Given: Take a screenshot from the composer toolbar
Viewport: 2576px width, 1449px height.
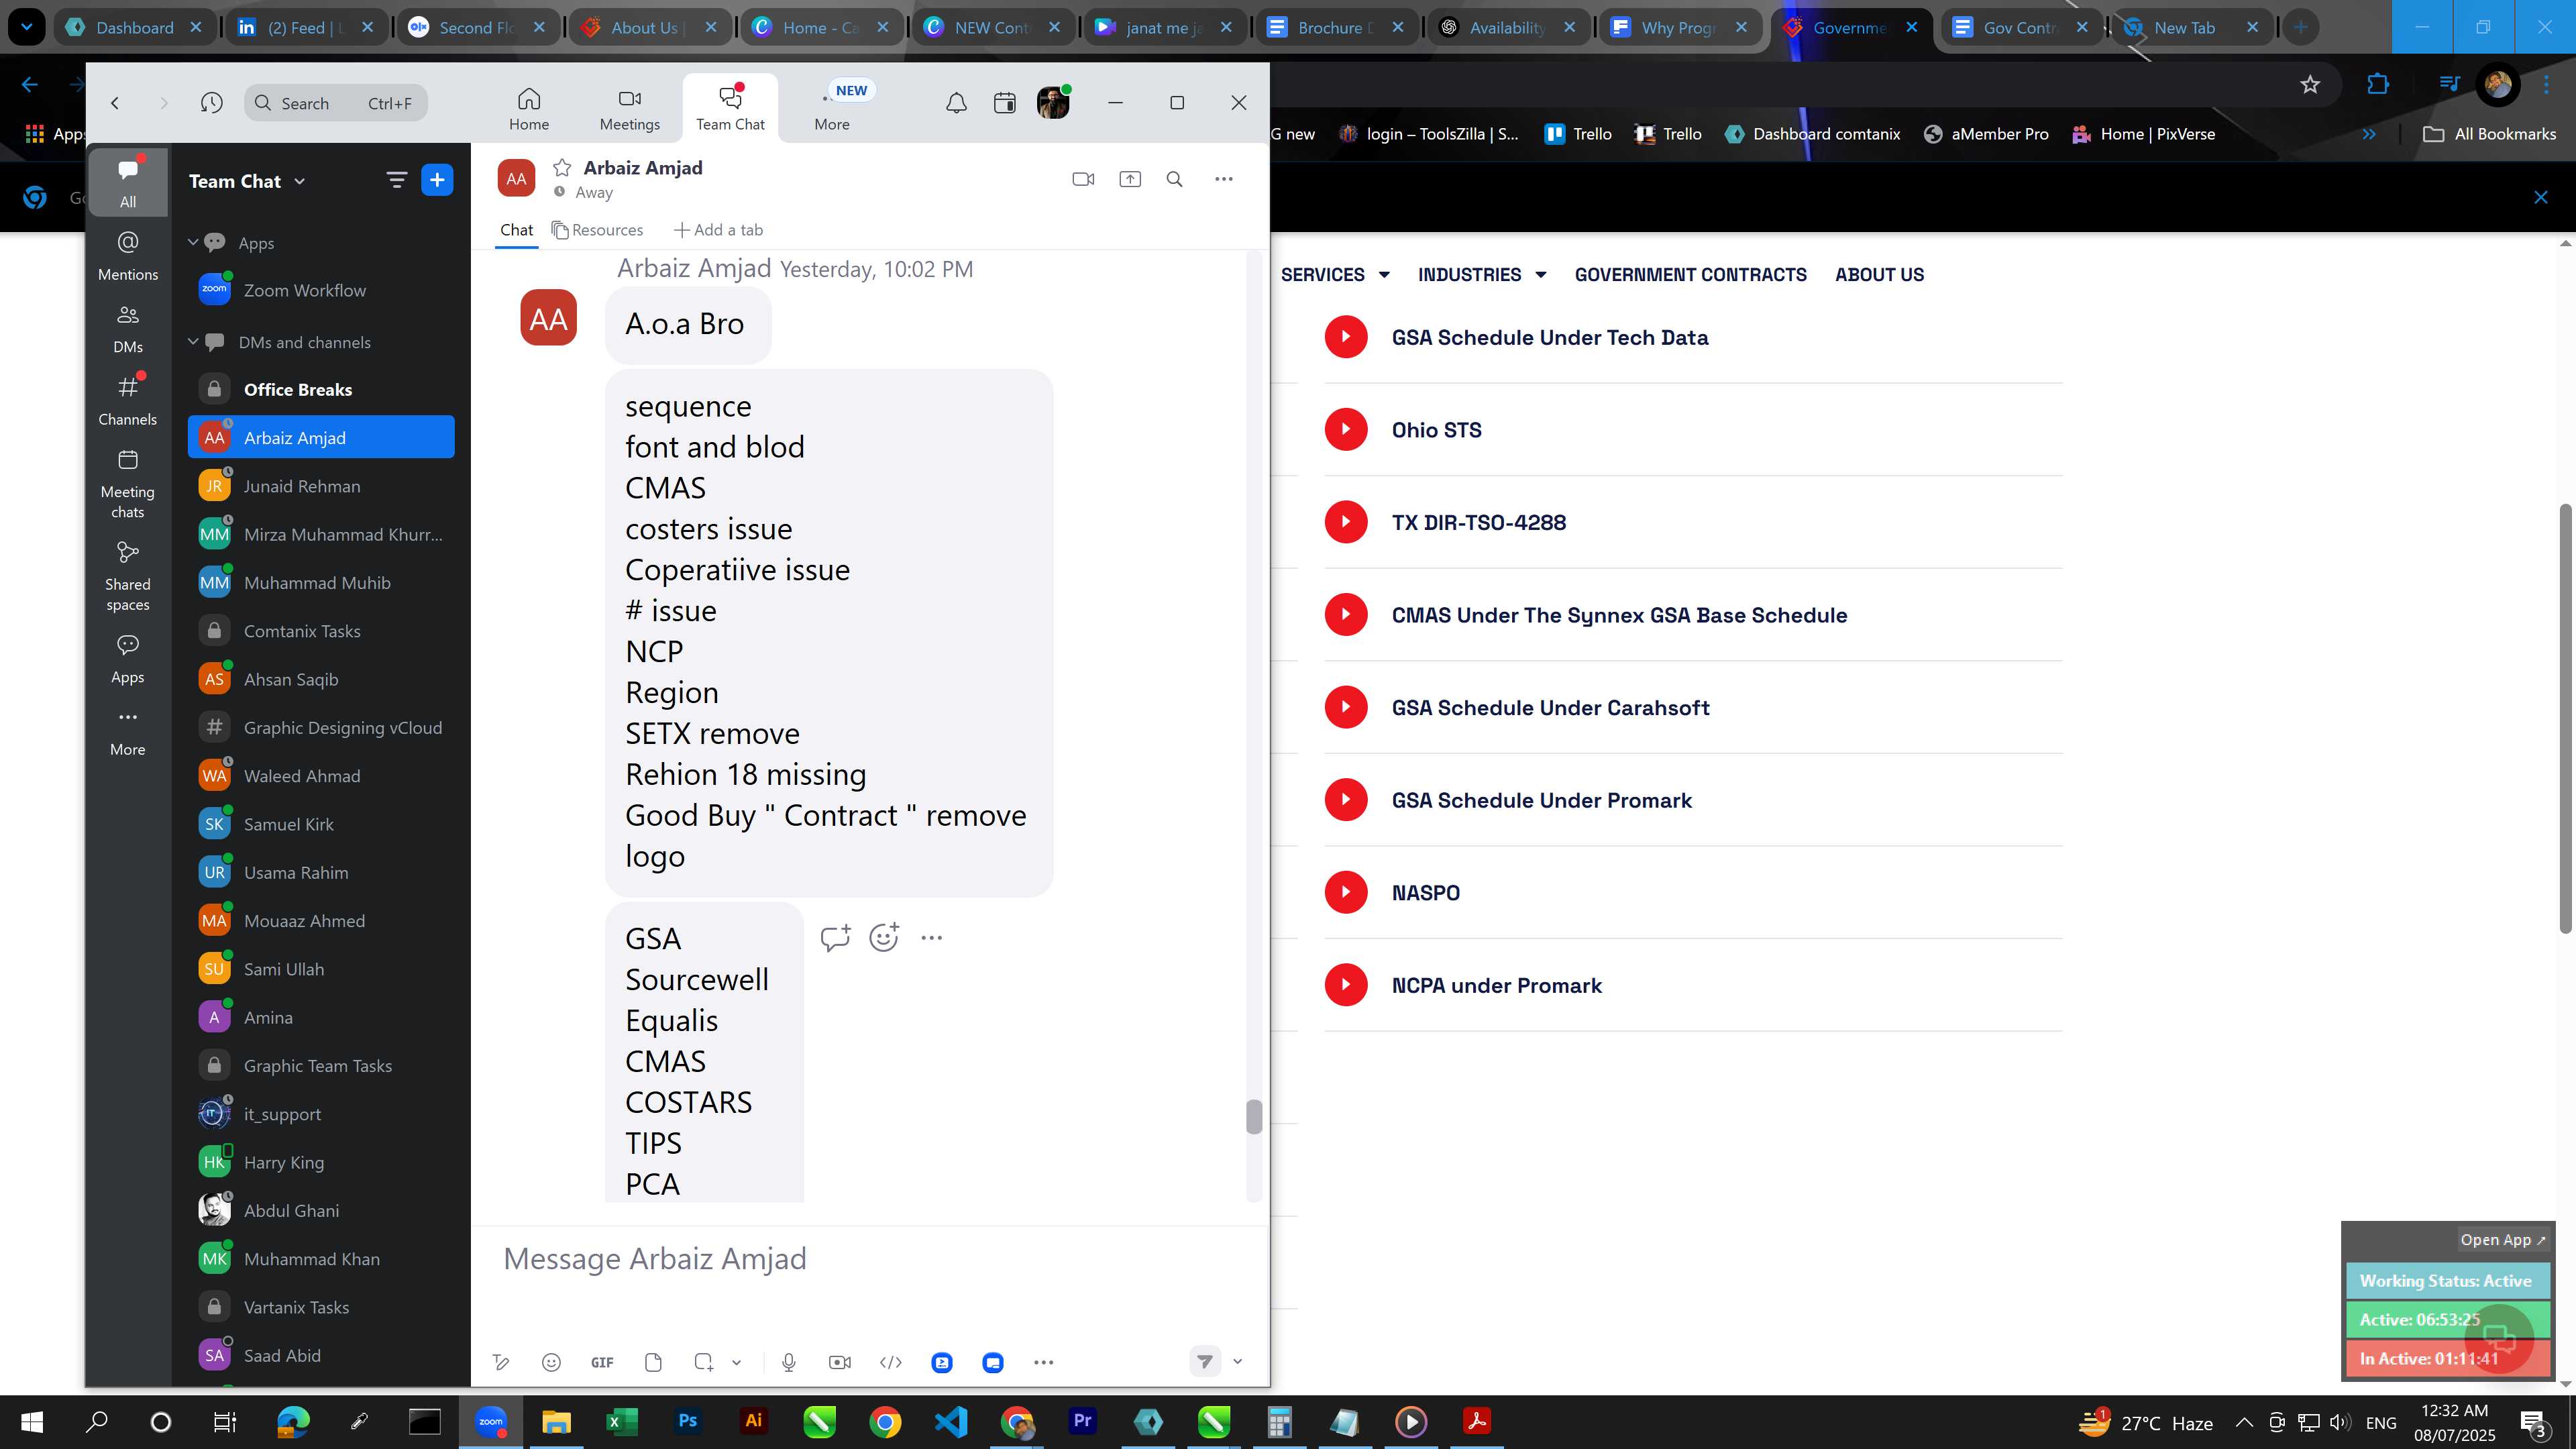Looking at the screenshot, I should point(704,1362).
